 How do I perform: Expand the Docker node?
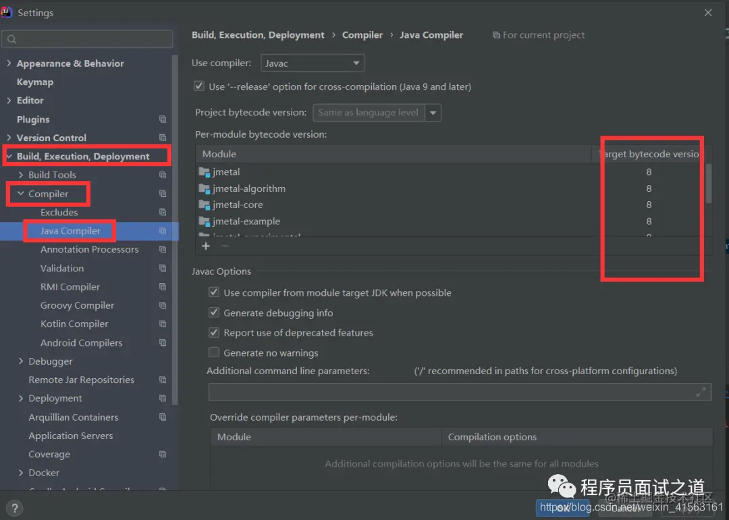click(20, 472)
